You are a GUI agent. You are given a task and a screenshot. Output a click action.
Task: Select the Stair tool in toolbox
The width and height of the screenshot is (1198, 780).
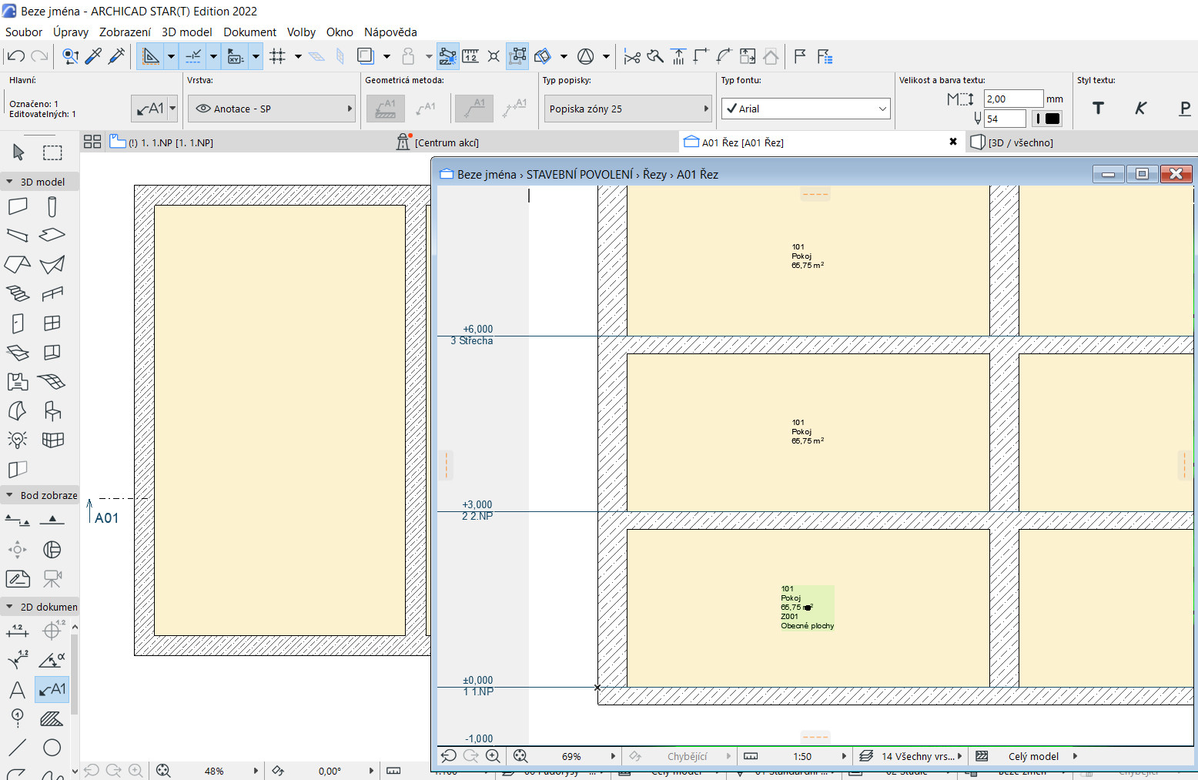click(x=18, y=293)
